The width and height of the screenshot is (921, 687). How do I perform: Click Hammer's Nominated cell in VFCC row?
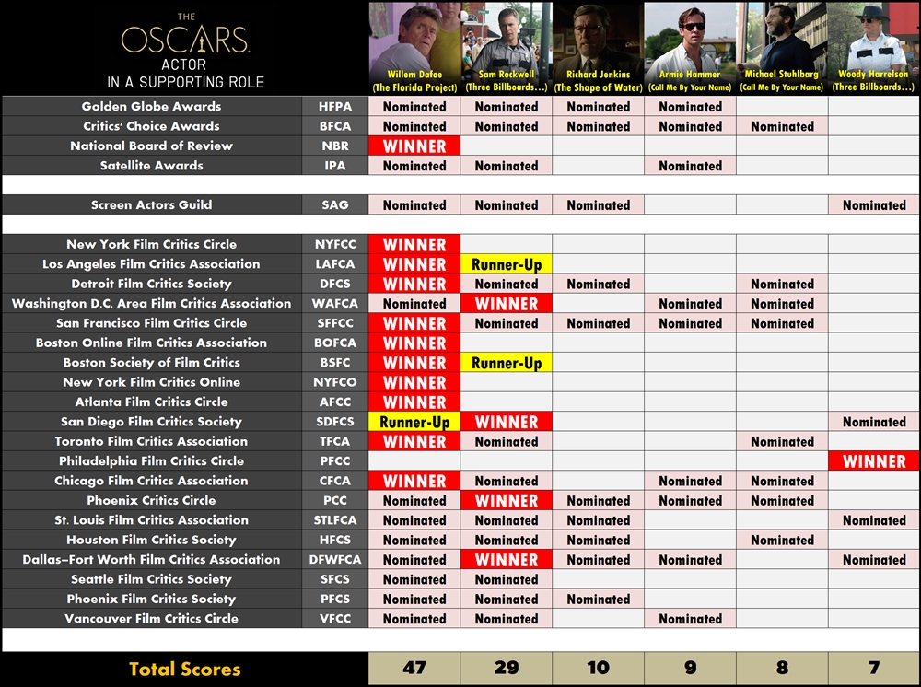click(x=690, y=618)
